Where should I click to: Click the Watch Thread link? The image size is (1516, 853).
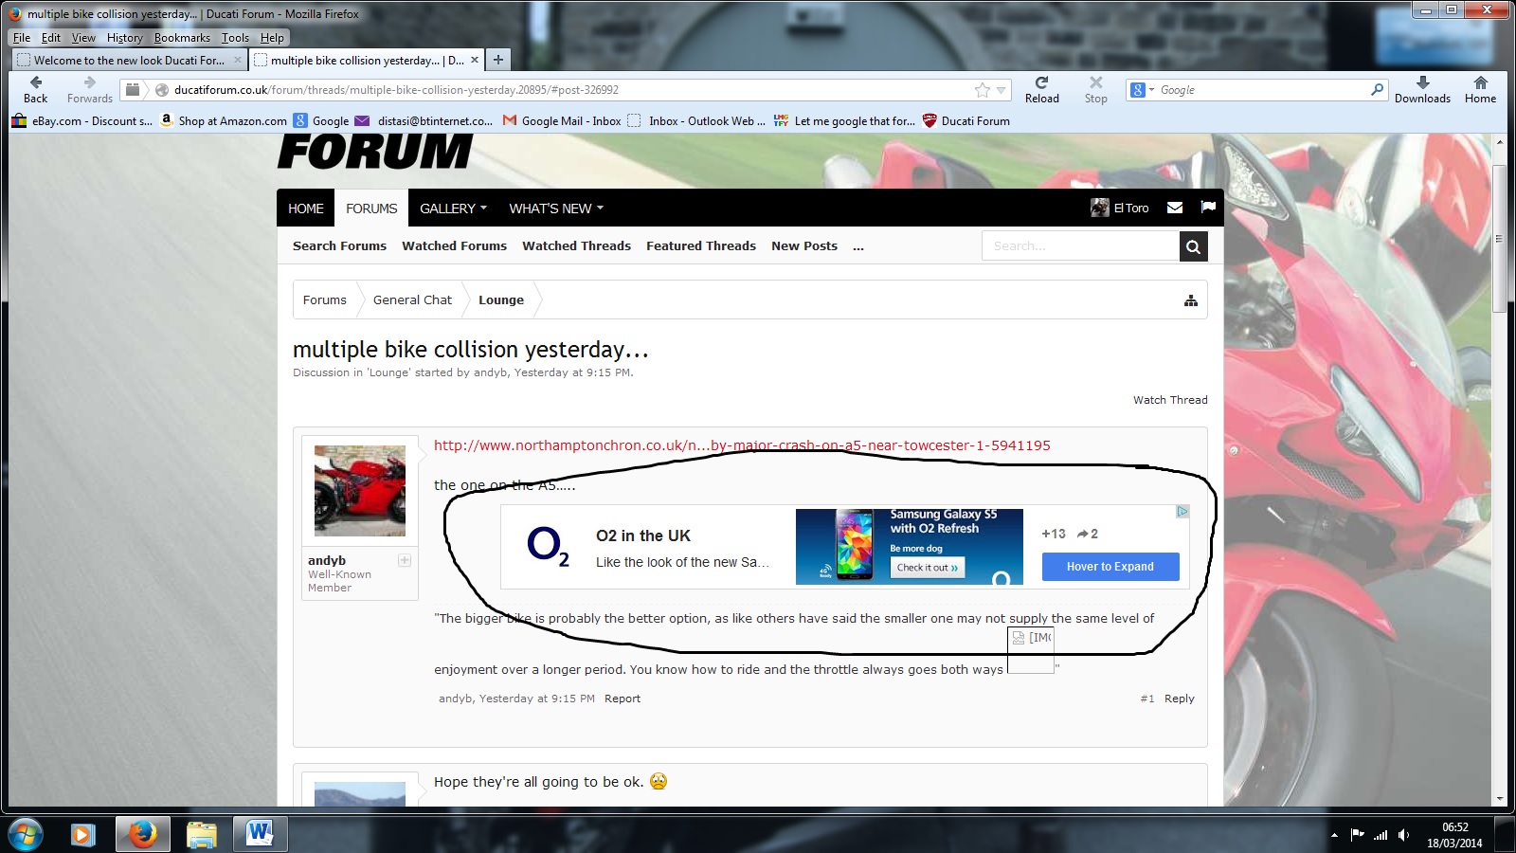[x=1170, y=400]
